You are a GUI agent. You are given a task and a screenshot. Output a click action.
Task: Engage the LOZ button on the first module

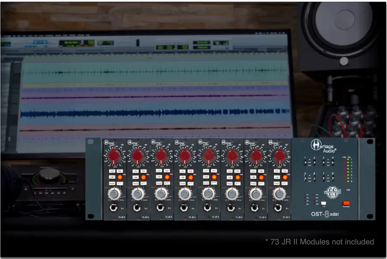(x=112, y=171)
